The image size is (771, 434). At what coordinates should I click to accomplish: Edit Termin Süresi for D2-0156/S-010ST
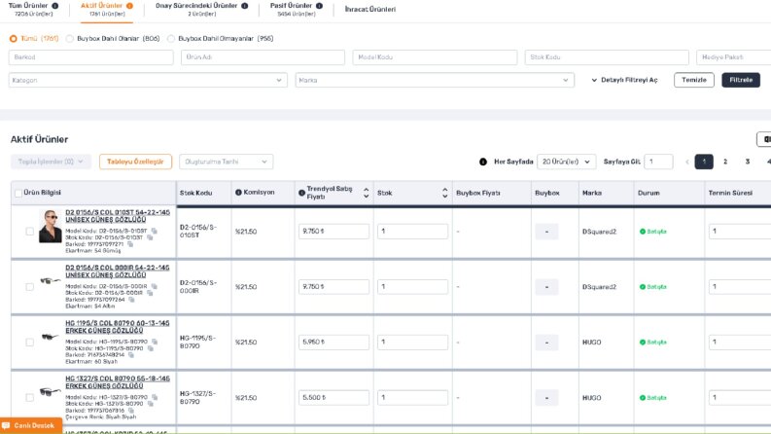coord(740,232)
